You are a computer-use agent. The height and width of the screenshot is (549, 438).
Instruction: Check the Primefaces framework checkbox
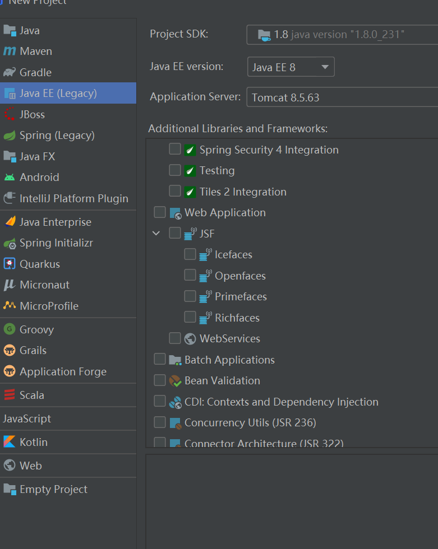[190, 296]
